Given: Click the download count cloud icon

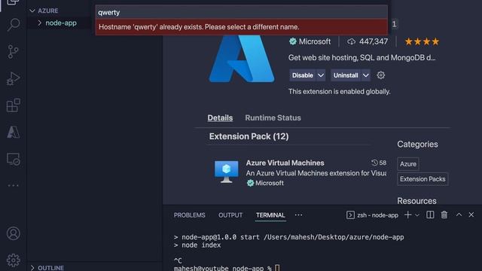Looking at the screenshot, I should pos(351,42).
